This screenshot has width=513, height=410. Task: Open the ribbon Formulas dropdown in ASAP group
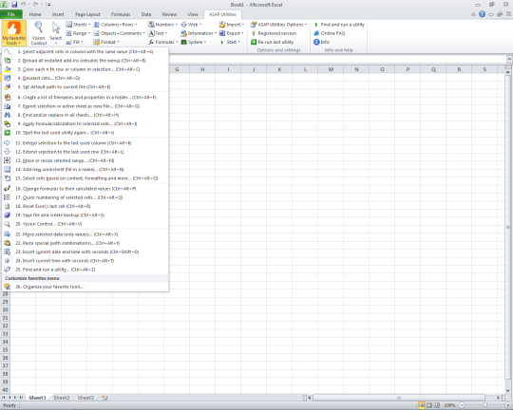[163, 42]
